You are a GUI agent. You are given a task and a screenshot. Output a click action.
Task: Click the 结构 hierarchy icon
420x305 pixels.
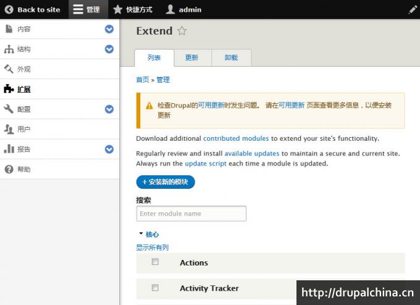[9, 49]
